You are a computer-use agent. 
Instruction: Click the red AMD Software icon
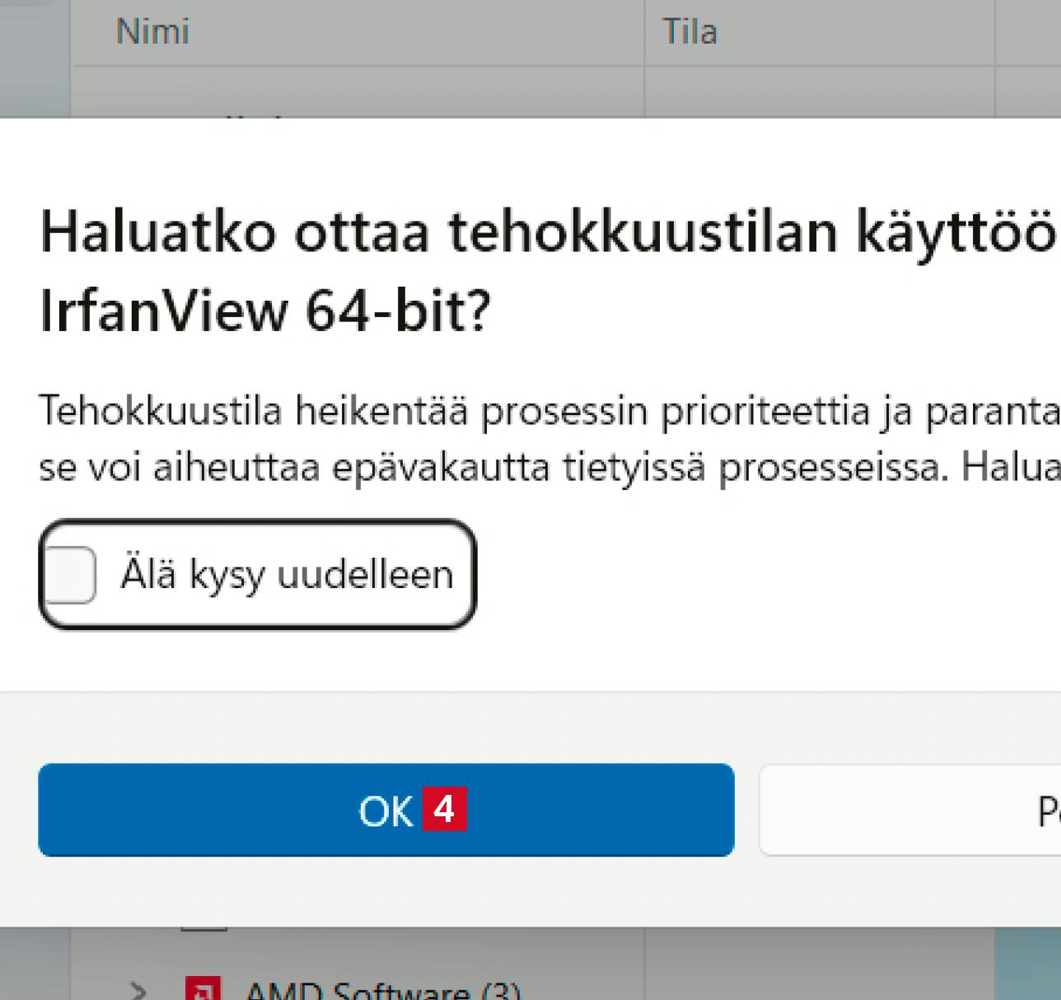[x=203, y=988]
